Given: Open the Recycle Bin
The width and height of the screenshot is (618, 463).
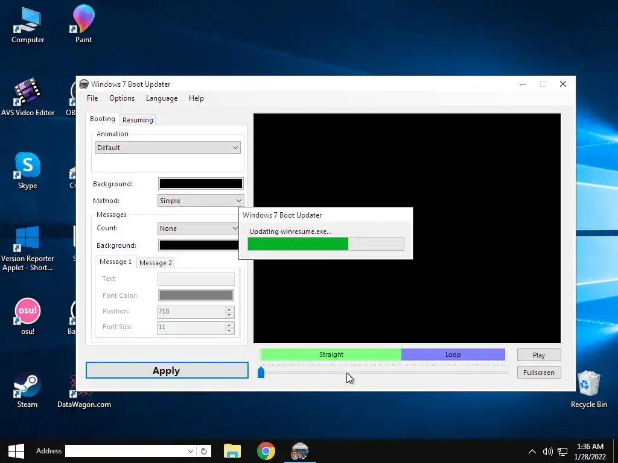Looking at the screenshot, I should pos(589,389).
